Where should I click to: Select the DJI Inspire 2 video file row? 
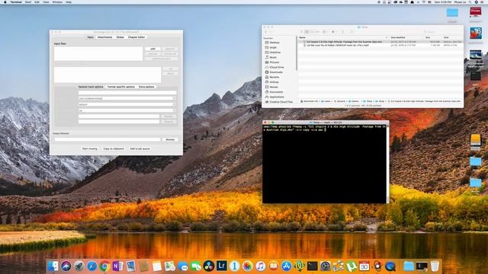coord(380,42)
